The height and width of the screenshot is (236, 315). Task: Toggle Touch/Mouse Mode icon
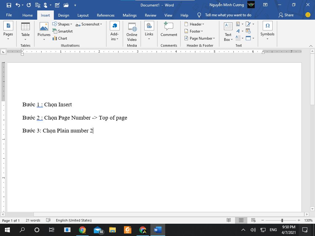[x=46, y=5]
